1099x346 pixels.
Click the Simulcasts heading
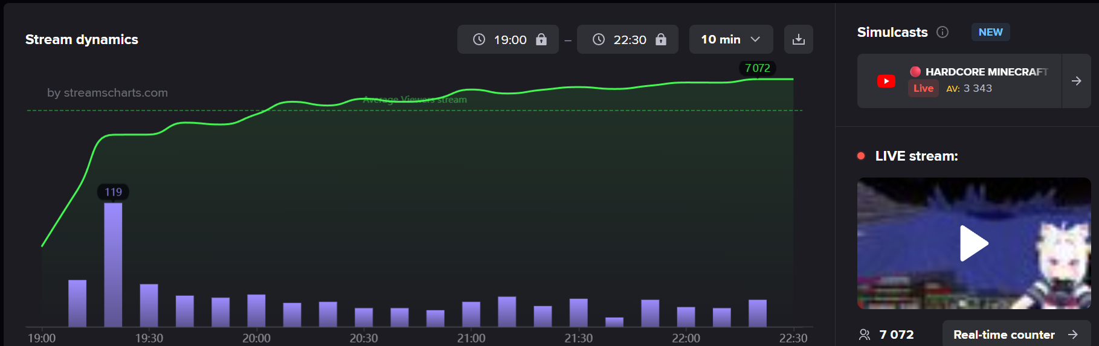pyautogui.click(x=892, y=32)
